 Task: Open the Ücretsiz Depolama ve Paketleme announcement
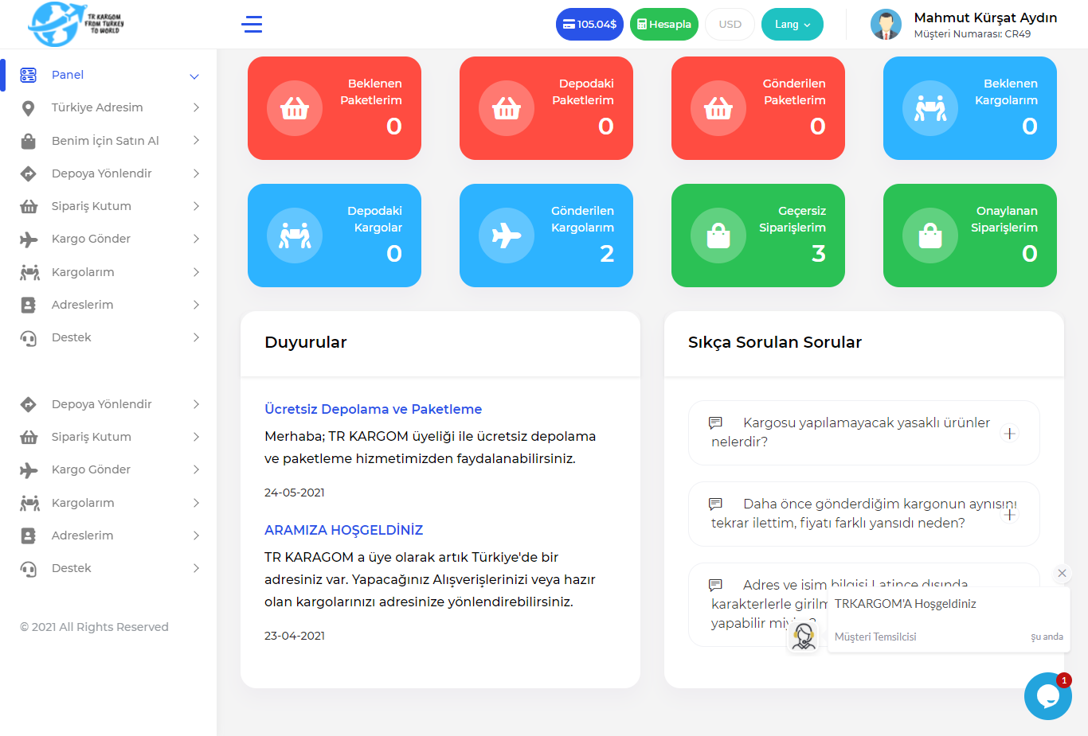pos(373,409)
